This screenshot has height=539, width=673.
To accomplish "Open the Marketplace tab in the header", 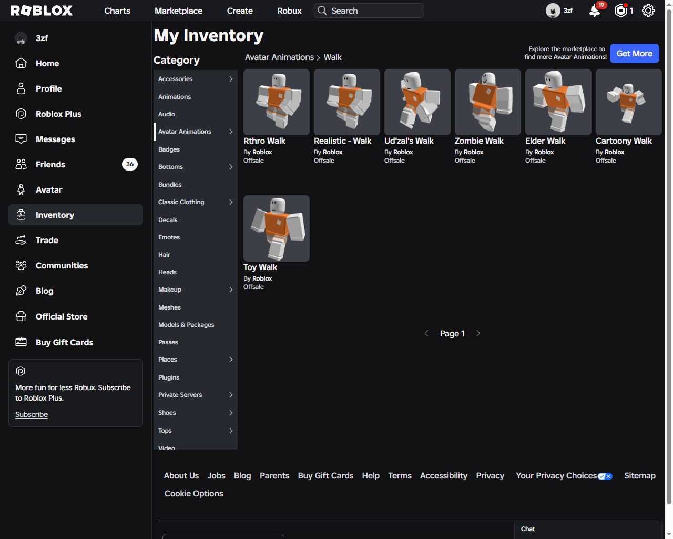I will point(179,11).
